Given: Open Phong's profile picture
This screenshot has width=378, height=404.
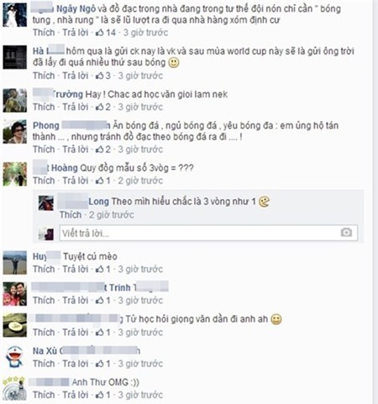Looking at the screenshot, I should [x=15, y=132].
